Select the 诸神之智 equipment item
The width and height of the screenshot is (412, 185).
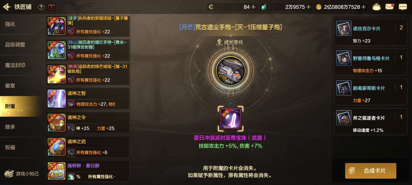(x=88, y=98)
